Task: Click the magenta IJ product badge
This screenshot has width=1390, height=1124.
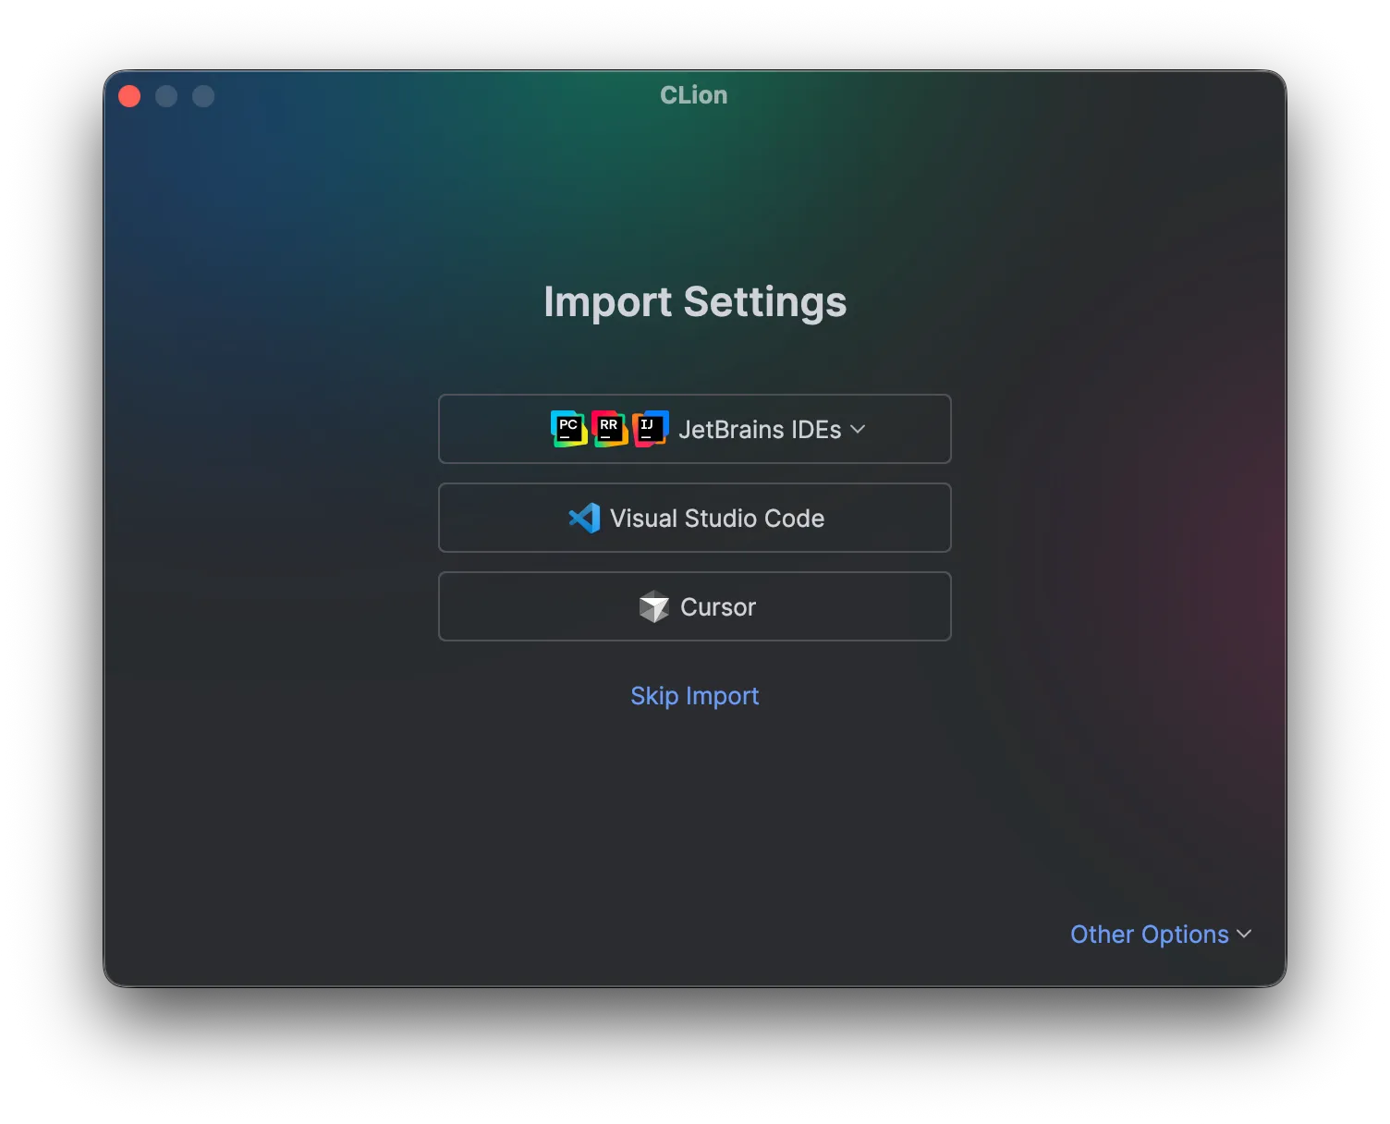Action: click(649, 428)
